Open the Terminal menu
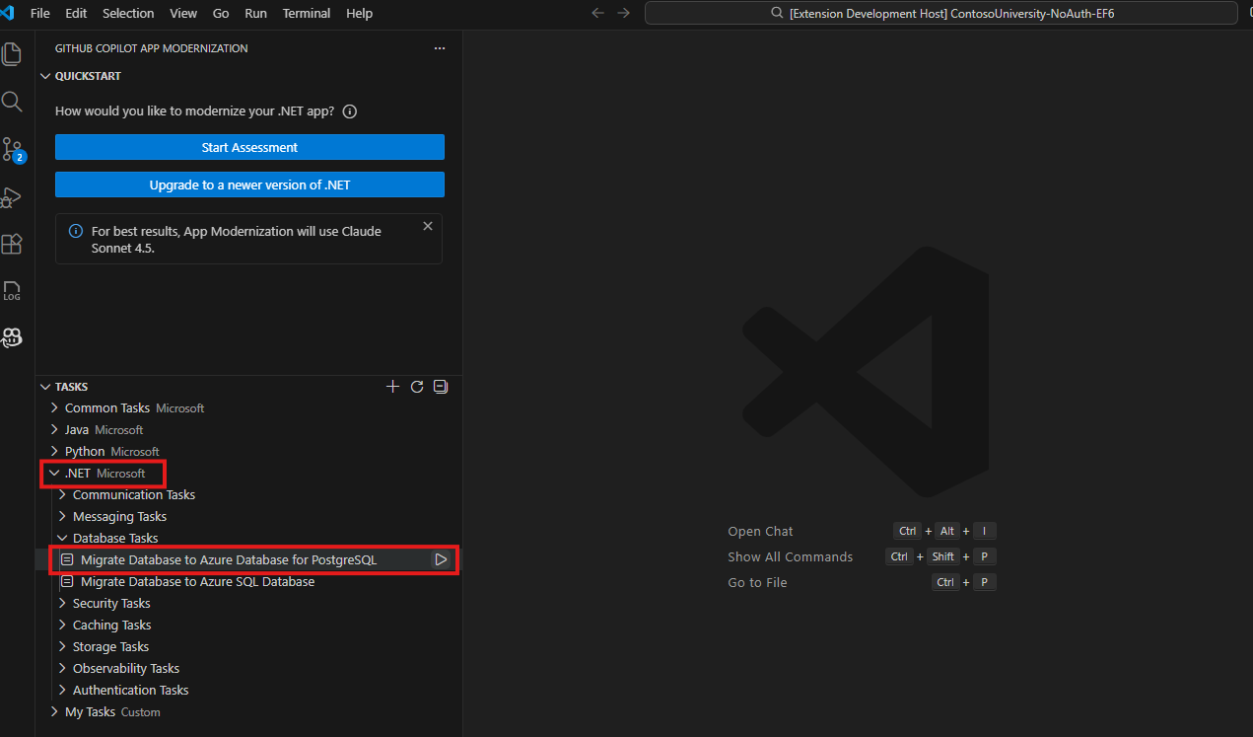Viewport: 1253px width, 737px height. (306, 14)
